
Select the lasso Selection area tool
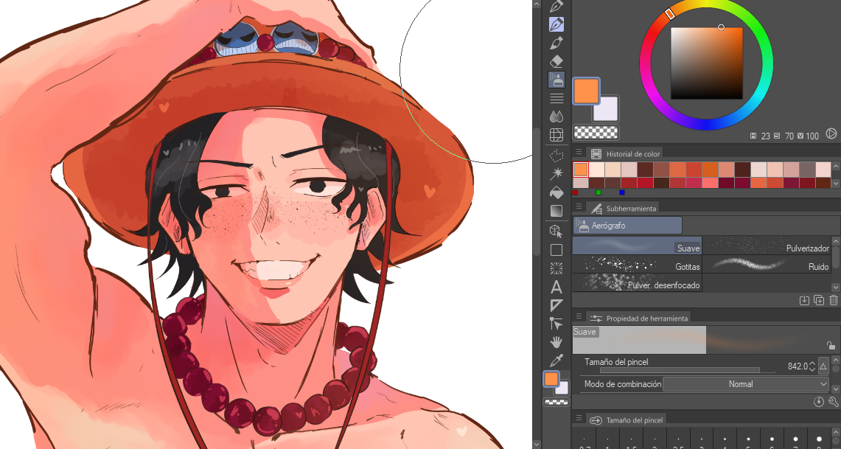coord(556,156)
